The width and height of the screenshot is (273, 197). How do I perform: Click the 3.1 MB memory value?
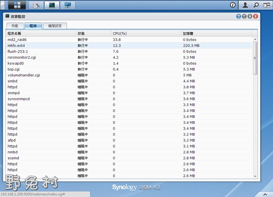point(189,146)
